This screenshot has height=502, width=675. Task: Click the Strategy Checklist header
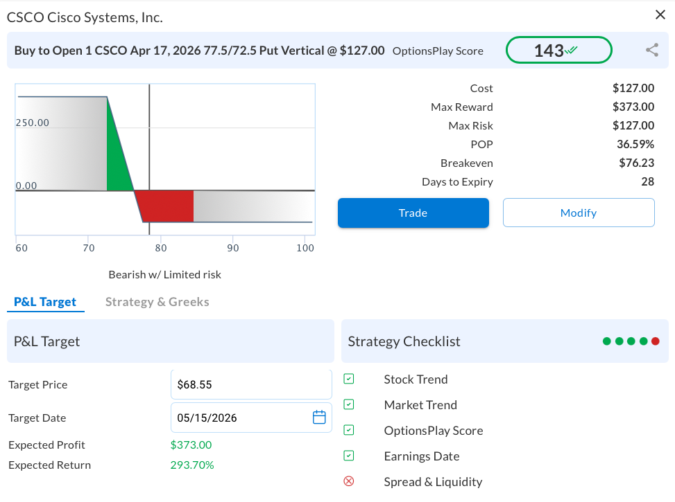(505, 341)
